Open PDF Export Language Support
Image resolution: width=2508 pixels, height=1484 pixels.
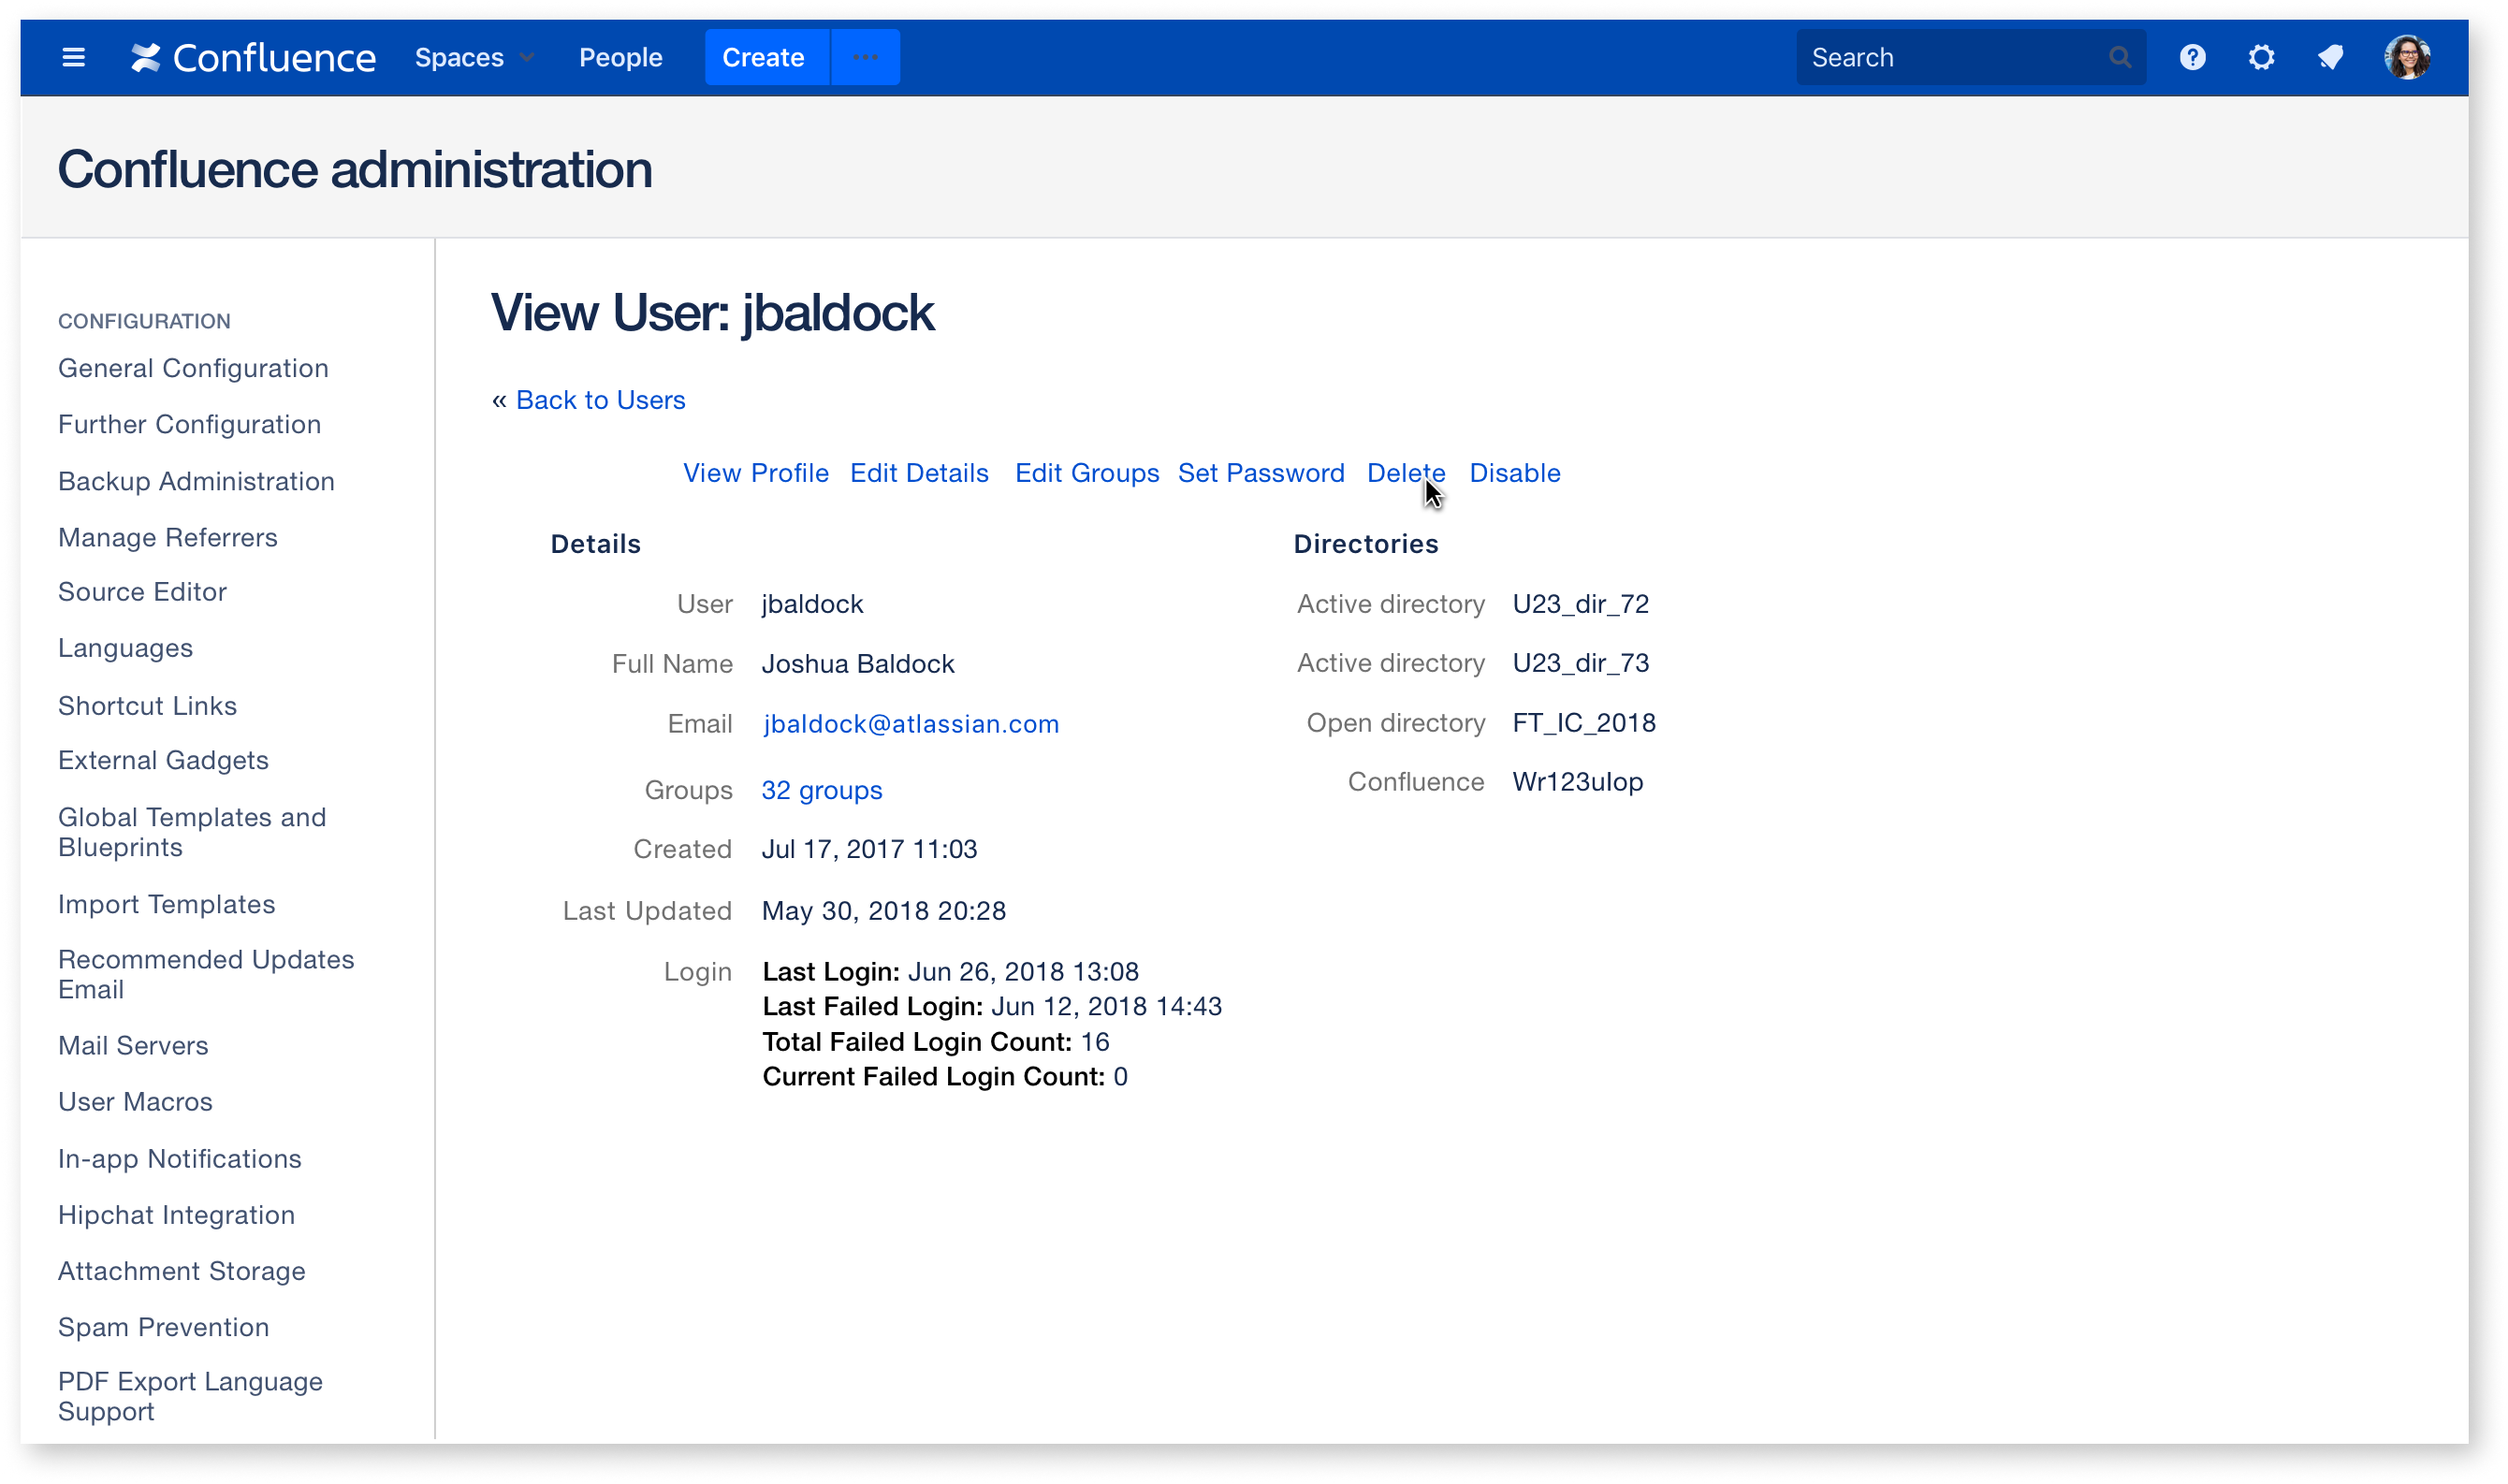[x=190, y=1396]
